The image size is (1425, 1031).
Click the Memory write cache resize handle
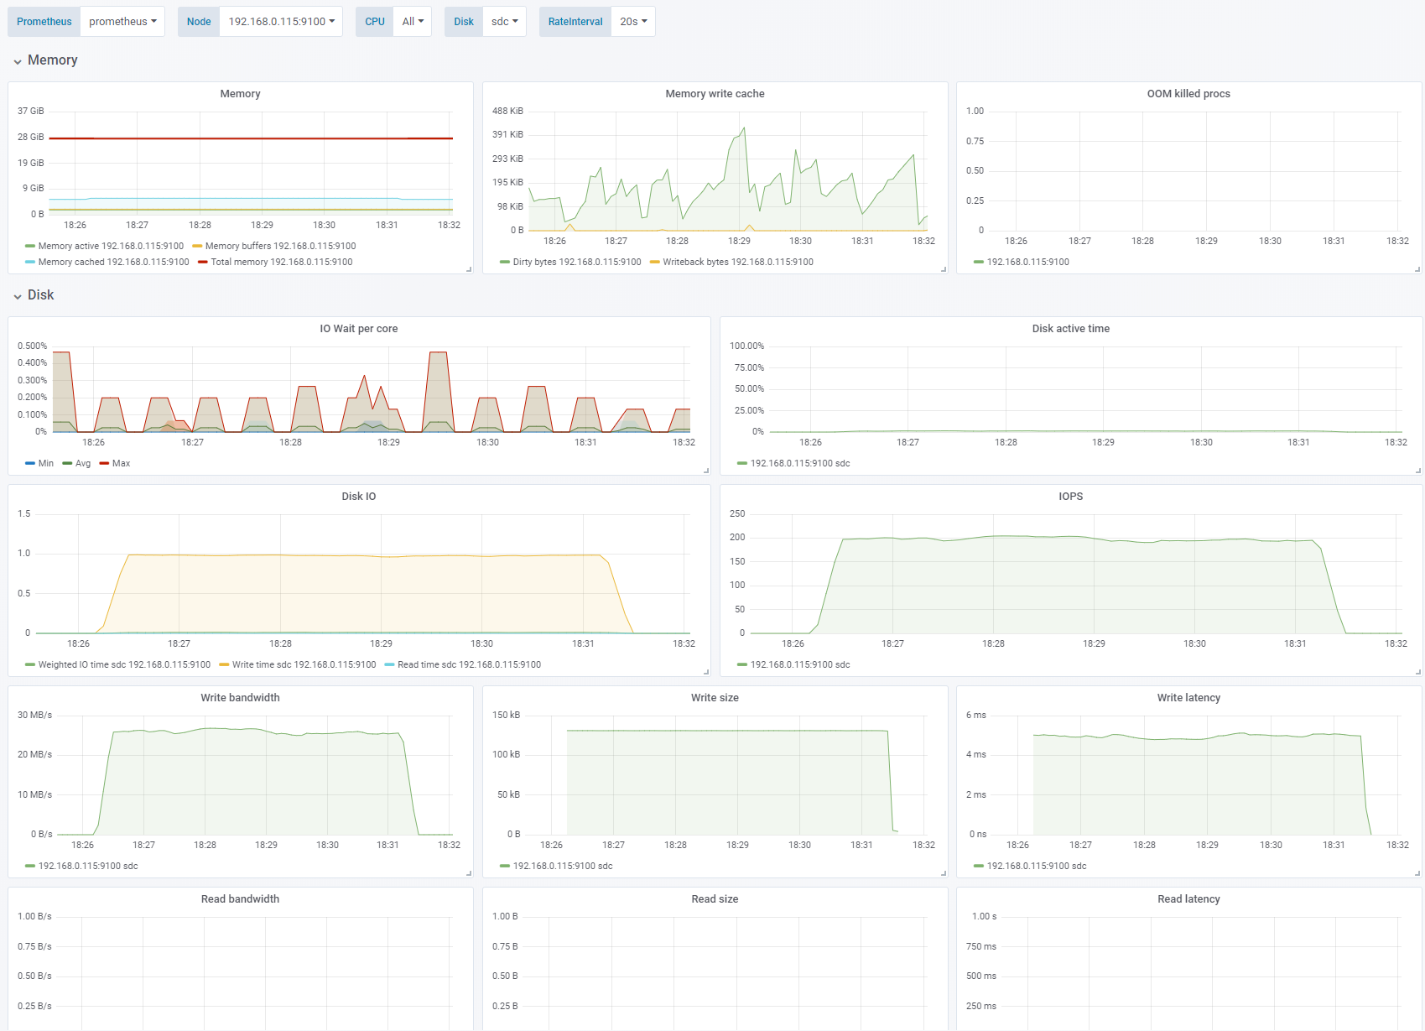pos(944,269)
